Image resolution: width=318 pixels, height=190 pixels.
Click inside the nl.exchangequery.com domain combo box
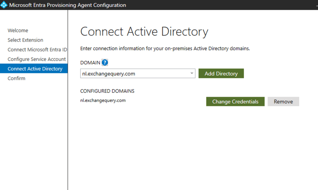tap(134, 74)
